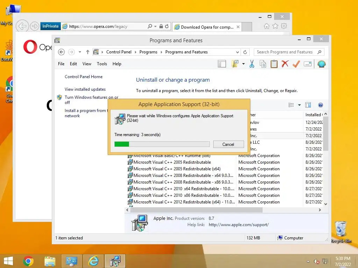358x268 pixels.
Task: Click Back arrow in Programs and Features
Action: pyautogui.click(x=61, y=52)
